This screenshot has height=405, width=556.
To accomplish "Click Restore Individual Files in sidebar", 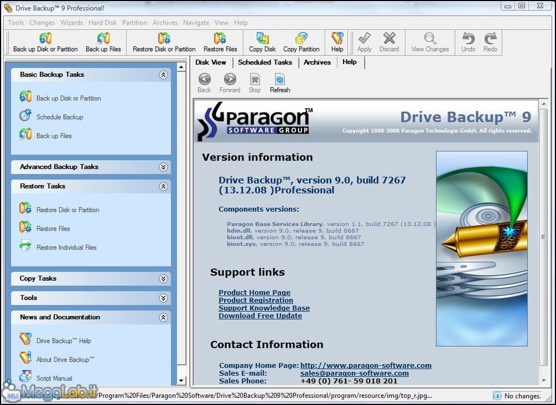I will pyautogui.click(x=66, y=247).
